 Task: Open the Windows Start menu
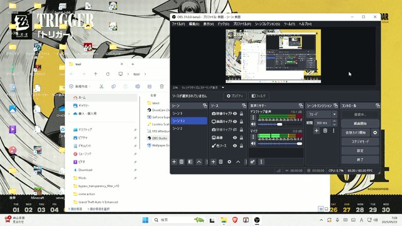pyautogui.click(x=145, y=220)
